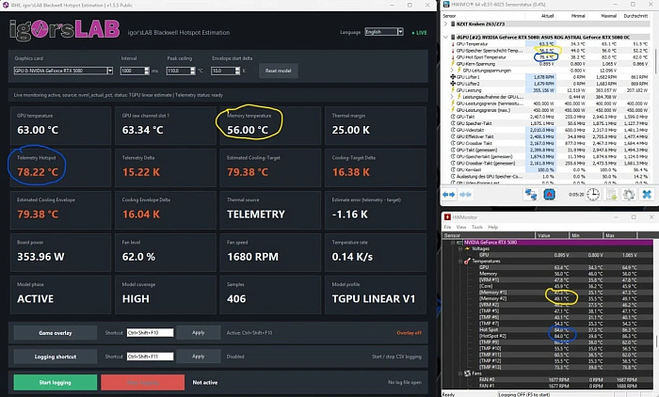Collapse Voltages node in HWMonitor

(460, 248)
